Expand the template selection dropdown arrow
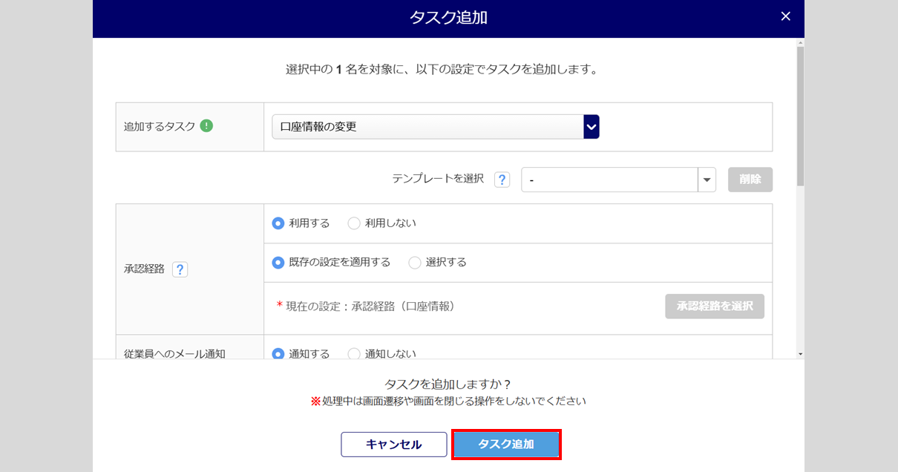898x472 pixels. point(707,180)
